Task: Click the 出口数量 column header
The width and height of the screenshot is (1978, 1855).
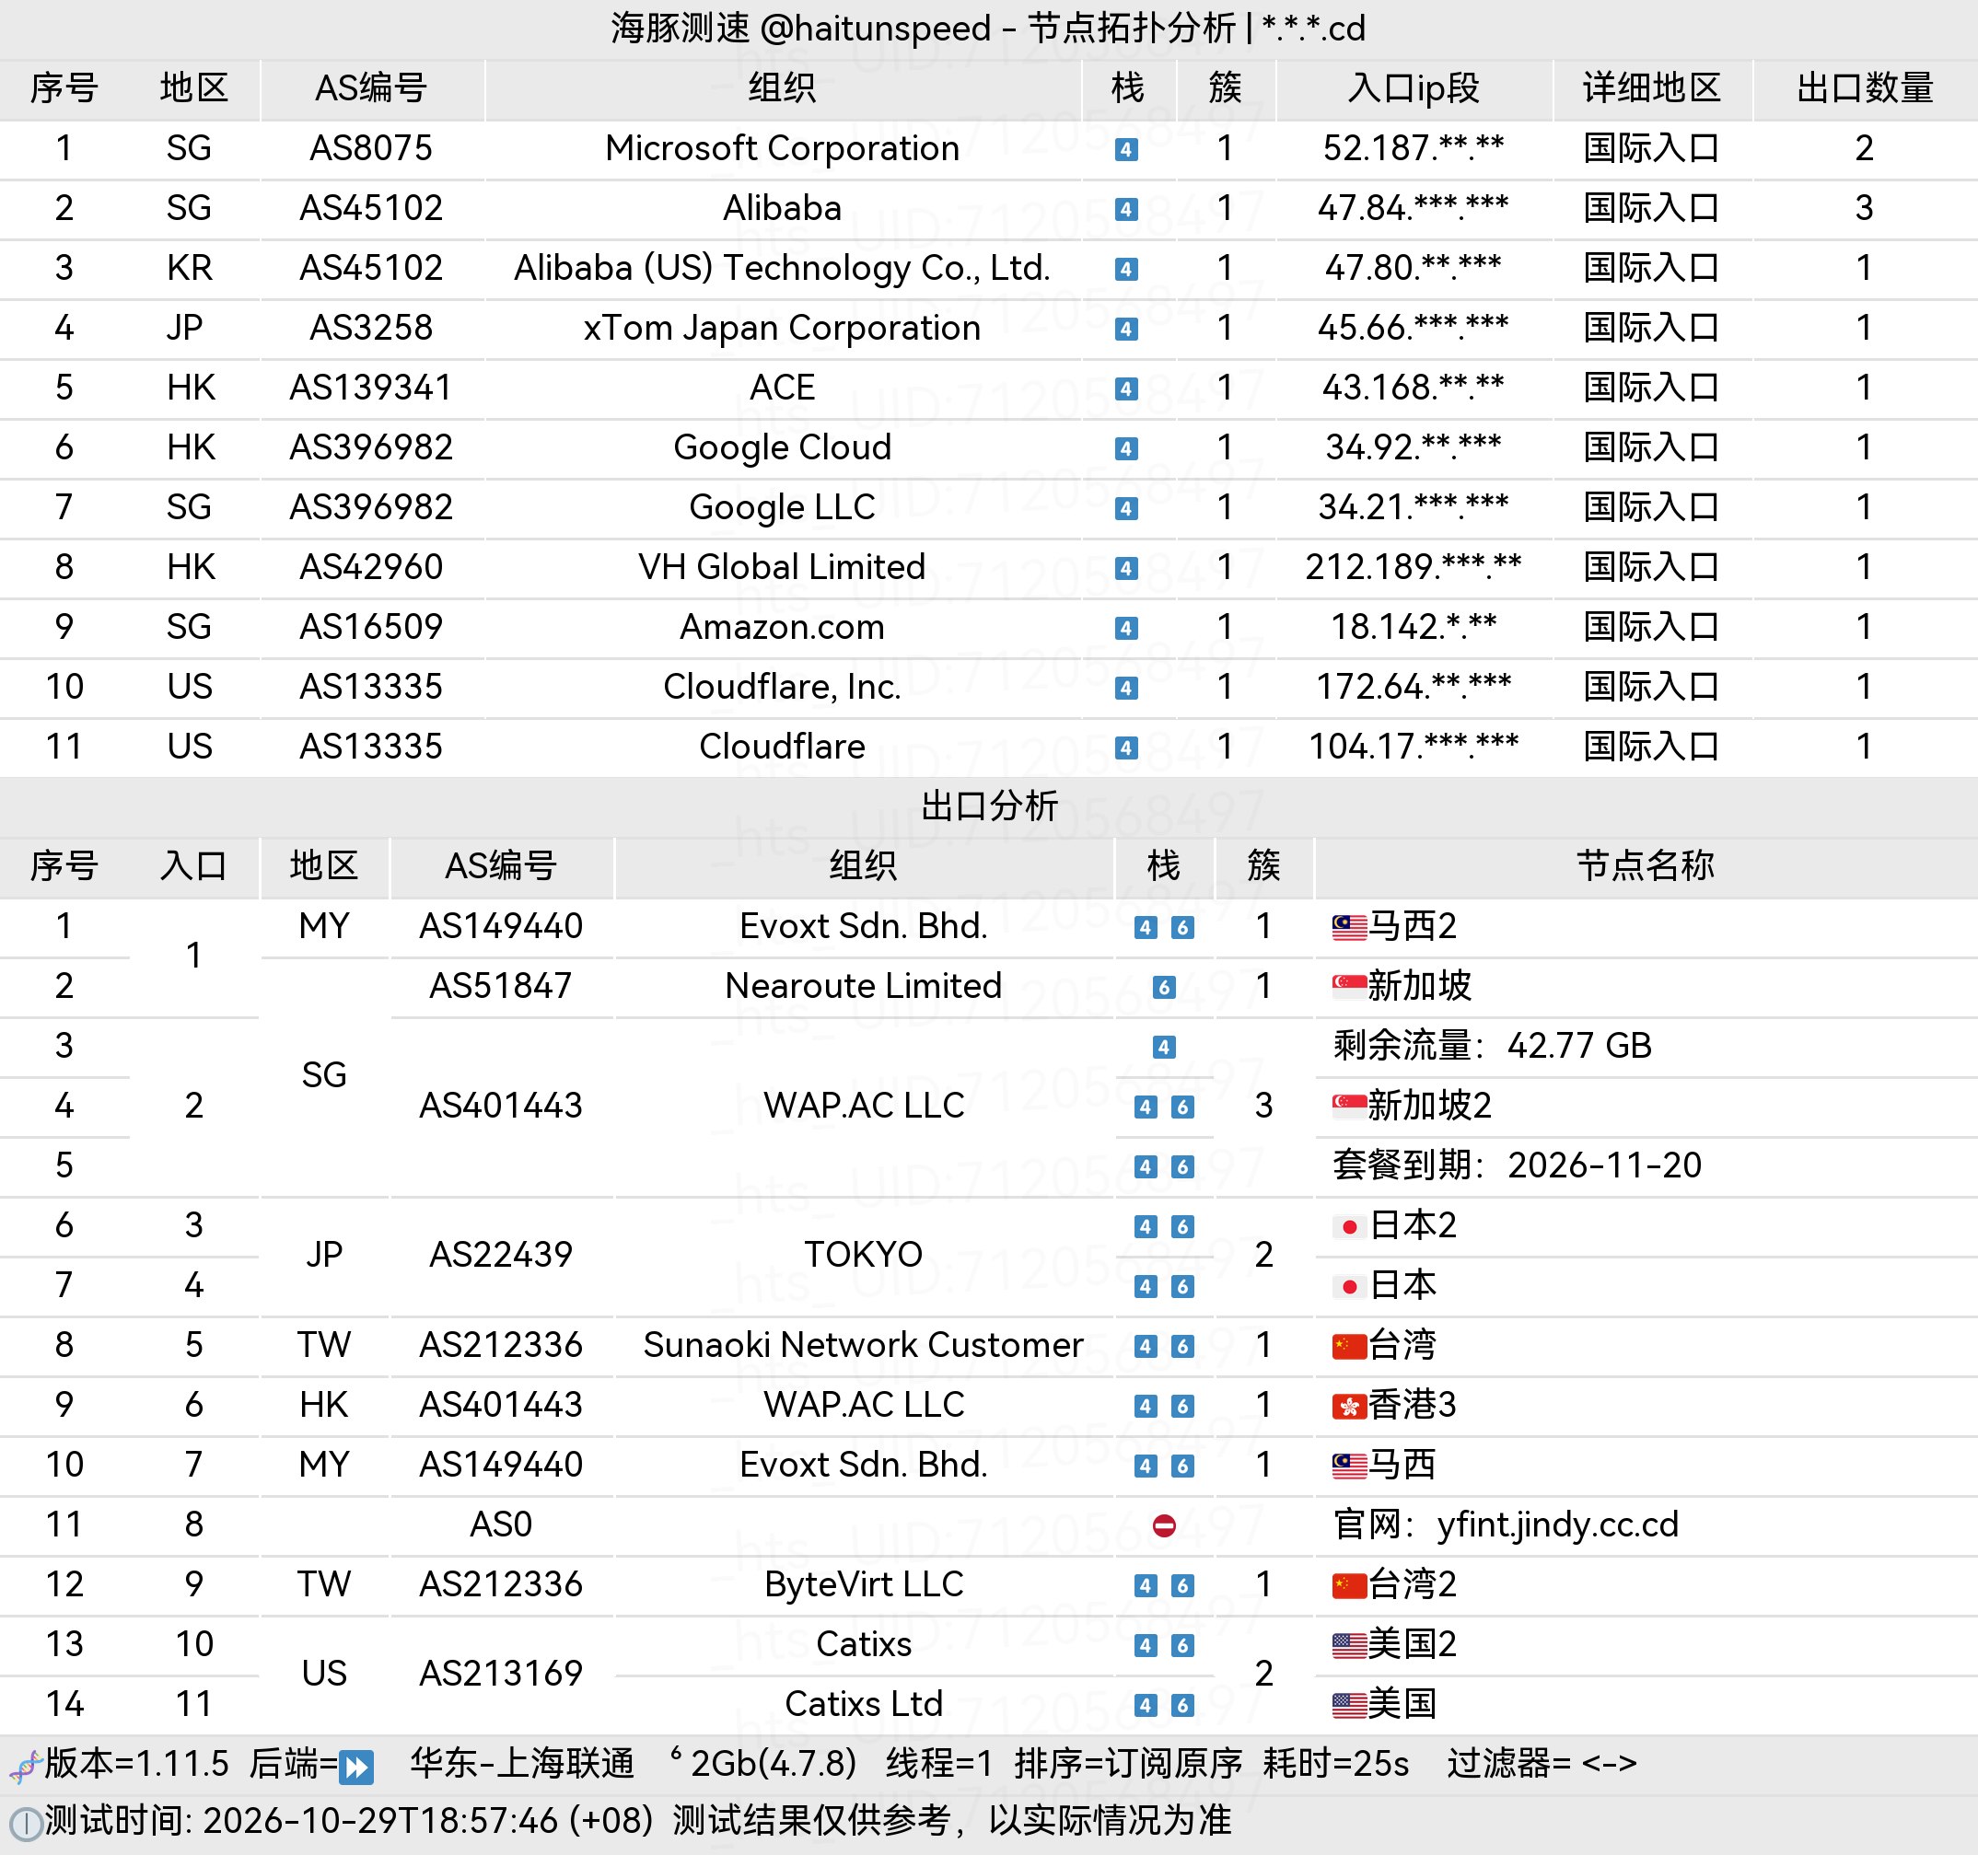Action: [1865, 88]
